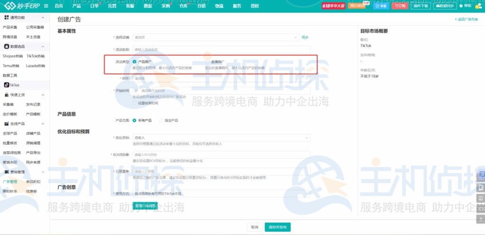The width and height of the screenshot is (485, 235).
Task: Click the blue 客服 button in header
Action: point(381,6)
